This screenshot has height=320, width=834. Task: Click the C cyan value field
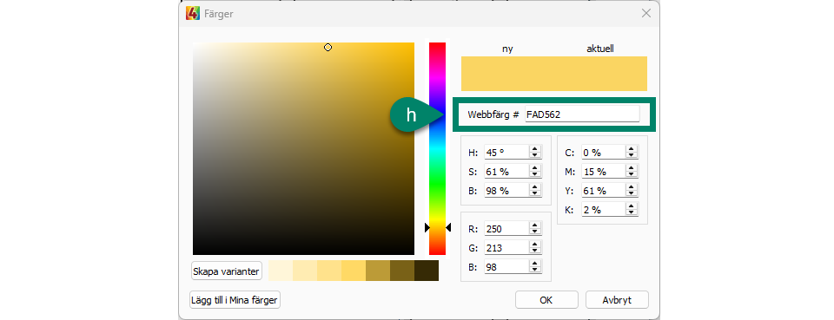click(603, 153)
